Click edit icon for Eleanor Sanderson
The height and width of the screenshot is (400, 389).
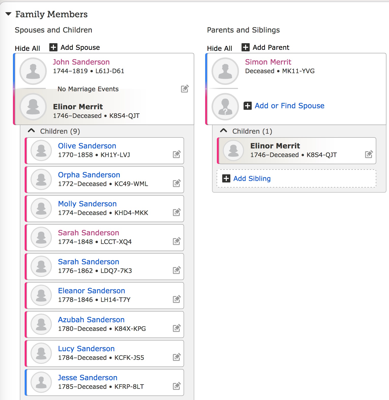point(176,299)
